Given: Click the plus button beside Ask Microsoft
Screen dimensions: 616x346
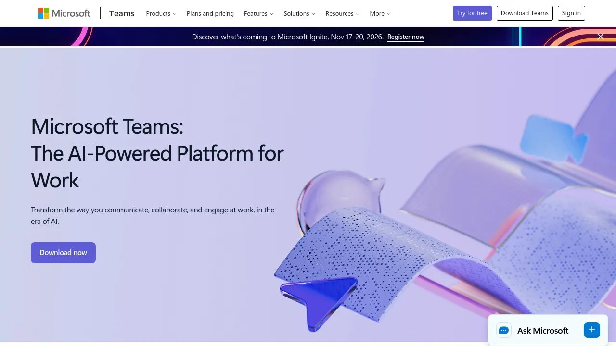Looking at the screenshot, I should pyautogui.click(x=592, y=330).
